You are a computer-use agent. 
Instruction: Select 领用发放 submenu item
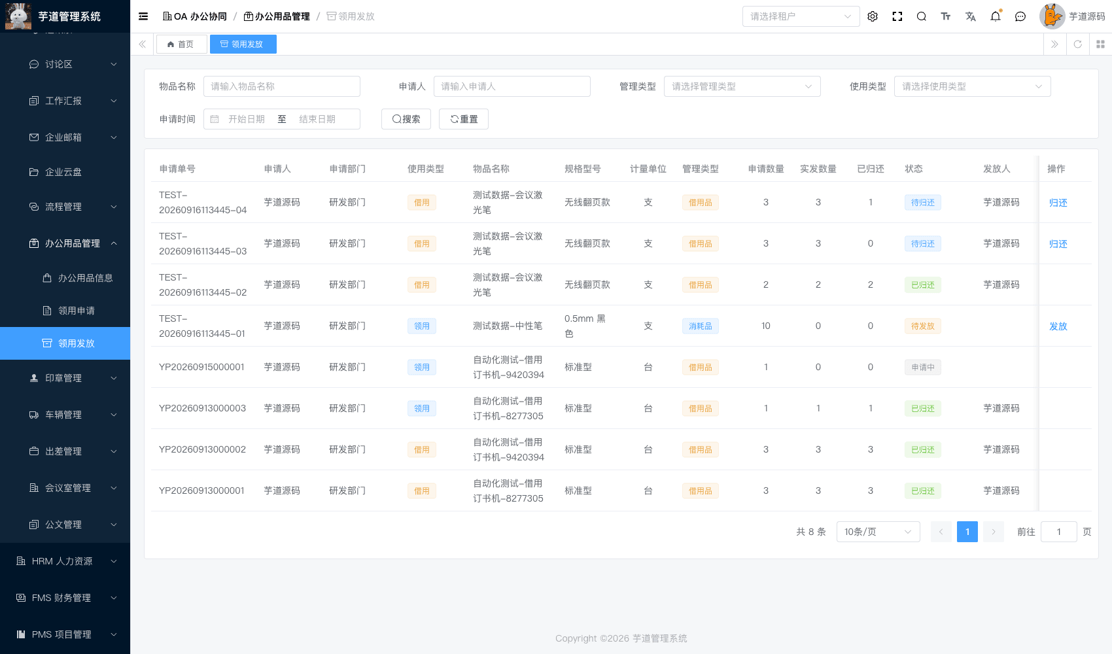tap(65, 343)
